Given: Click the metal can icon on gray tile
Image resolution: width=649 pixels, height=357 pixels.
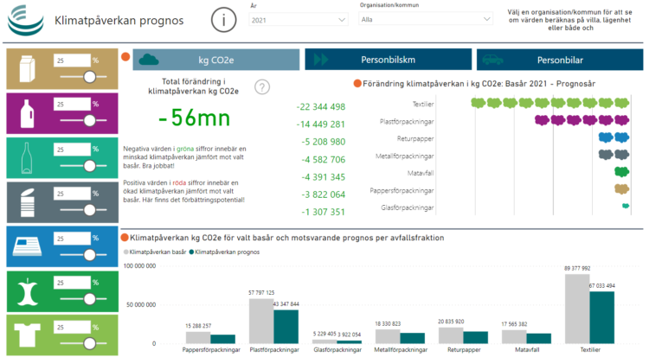Looking at the screenshot, I should click(x=28, y=201).
